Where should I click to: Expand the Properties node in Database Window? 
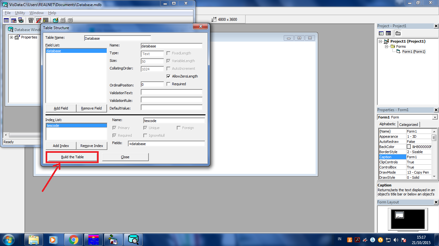click(x=11, y=37)
